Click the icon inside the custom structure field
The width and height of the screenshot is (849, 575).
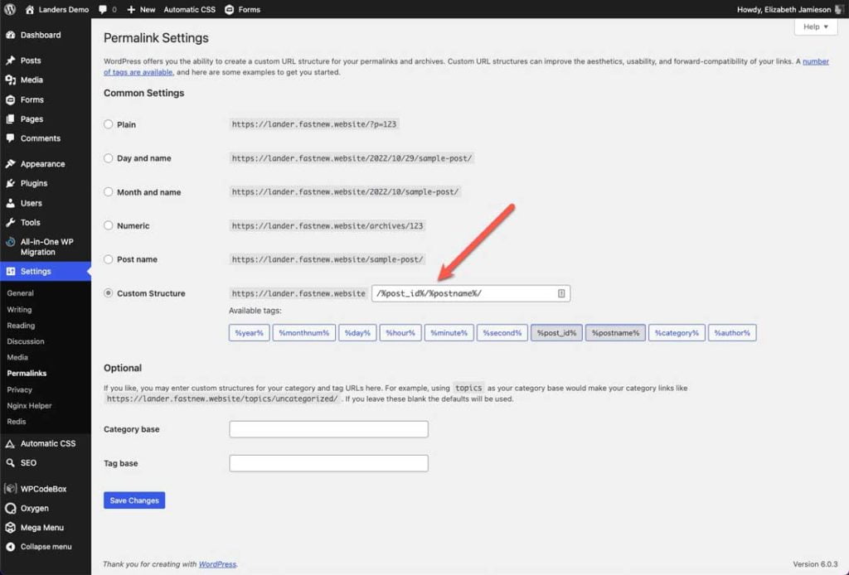561,293
